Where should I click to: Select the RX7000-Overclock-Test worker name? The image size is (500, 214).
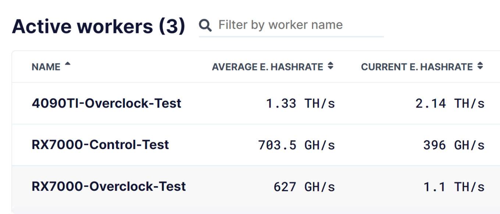click(108, 186)
